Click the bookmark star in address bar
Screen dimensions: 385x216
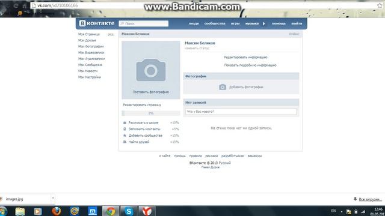click(380, 5)
